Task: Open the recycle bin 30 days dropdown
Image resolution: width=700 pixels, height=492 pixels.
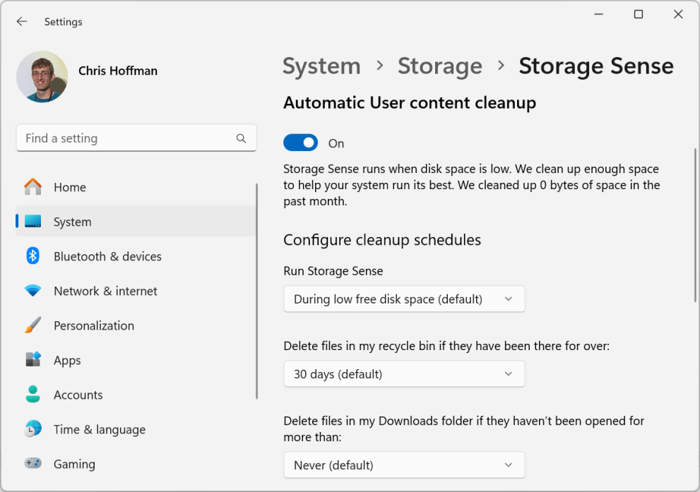Action: 404,374
